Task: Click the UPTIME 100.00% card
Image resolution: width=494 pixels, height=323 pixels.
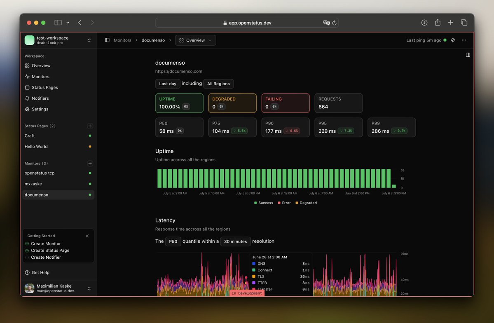Action: (179, 103)
